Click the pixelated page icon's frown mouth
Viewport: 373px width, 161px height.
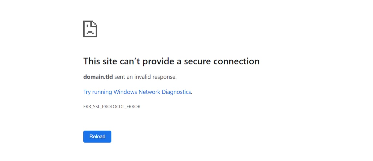click(x=90, y=32)
